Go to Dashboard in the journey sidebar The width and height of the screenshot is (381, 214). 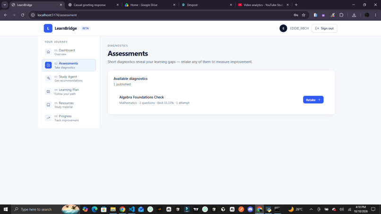69,52
